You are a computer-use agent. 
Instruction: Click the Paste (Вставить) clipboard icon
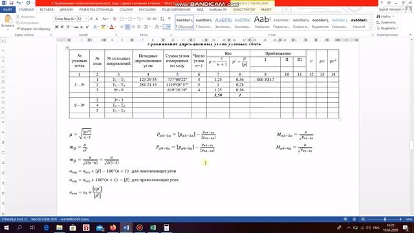coord(8,19)
